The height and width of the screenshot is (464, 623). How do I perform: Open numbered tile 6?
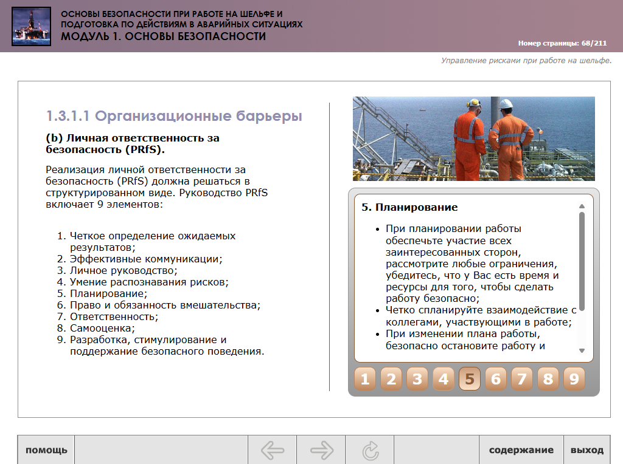(x=496, y=379)
